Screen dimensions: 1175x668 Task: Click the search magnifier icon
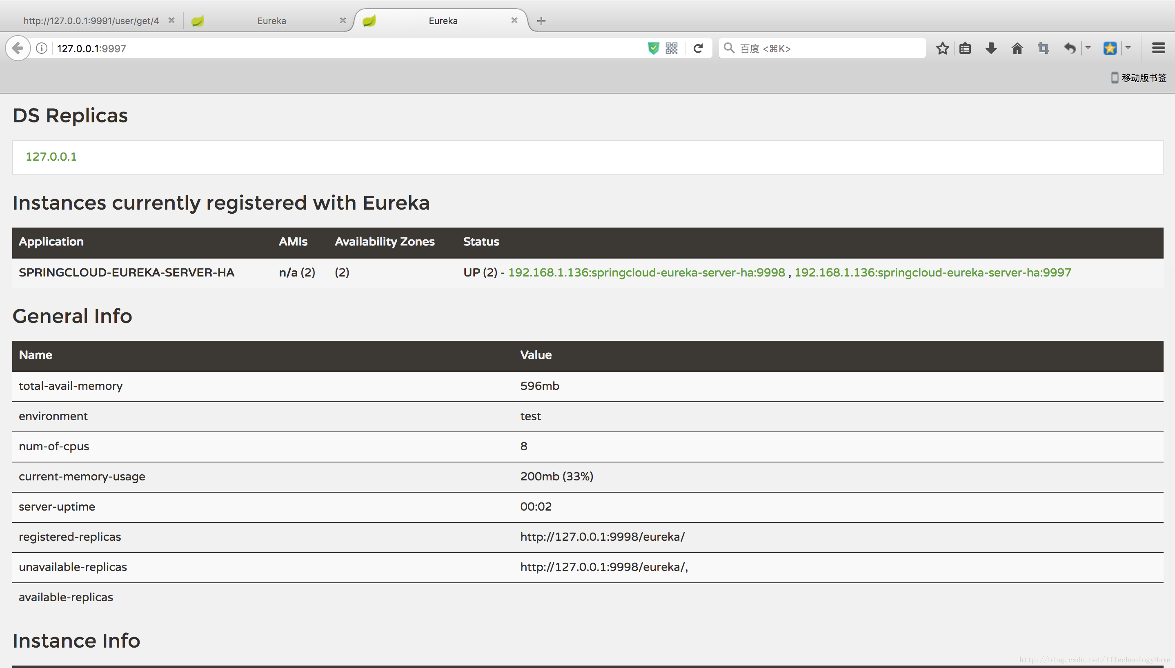pos(729,48)
